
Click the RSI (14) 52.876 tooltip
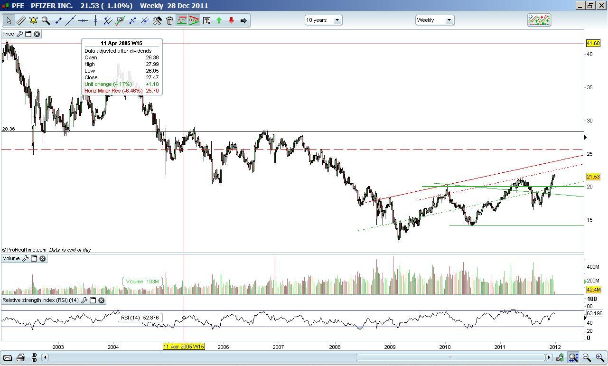pyautogui.click(x=140, y=318)
